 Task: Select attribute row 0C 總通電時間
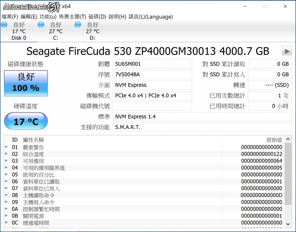click(144, 223)
